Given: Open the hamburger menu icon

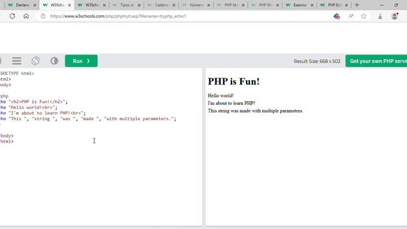Looking at the screenshot, I should [x=17, y=61].
